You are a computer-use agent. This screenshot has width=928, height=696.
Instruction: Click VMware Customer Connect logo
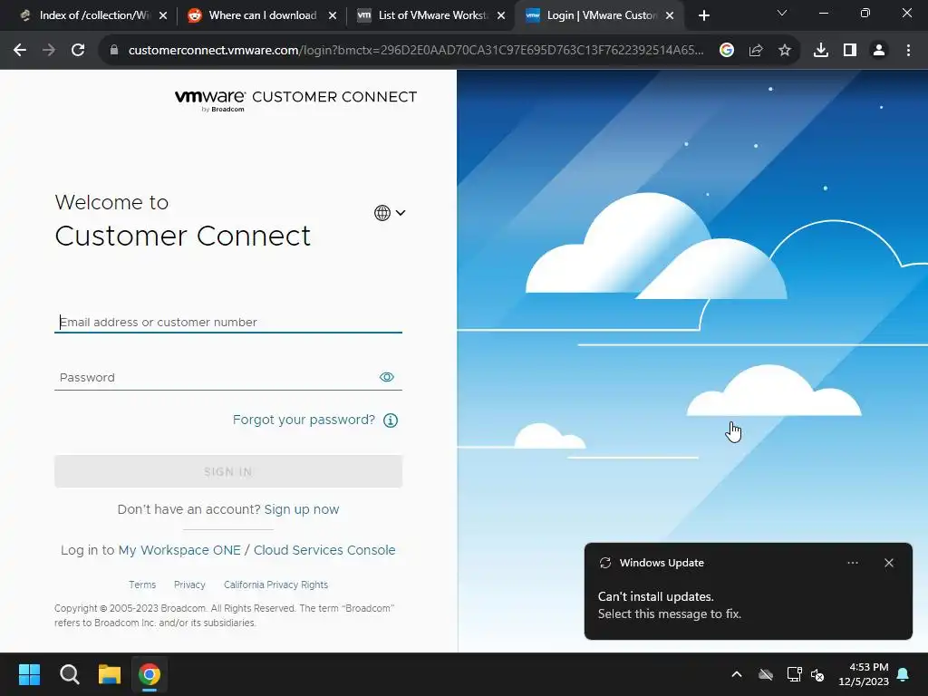point(296,100)
